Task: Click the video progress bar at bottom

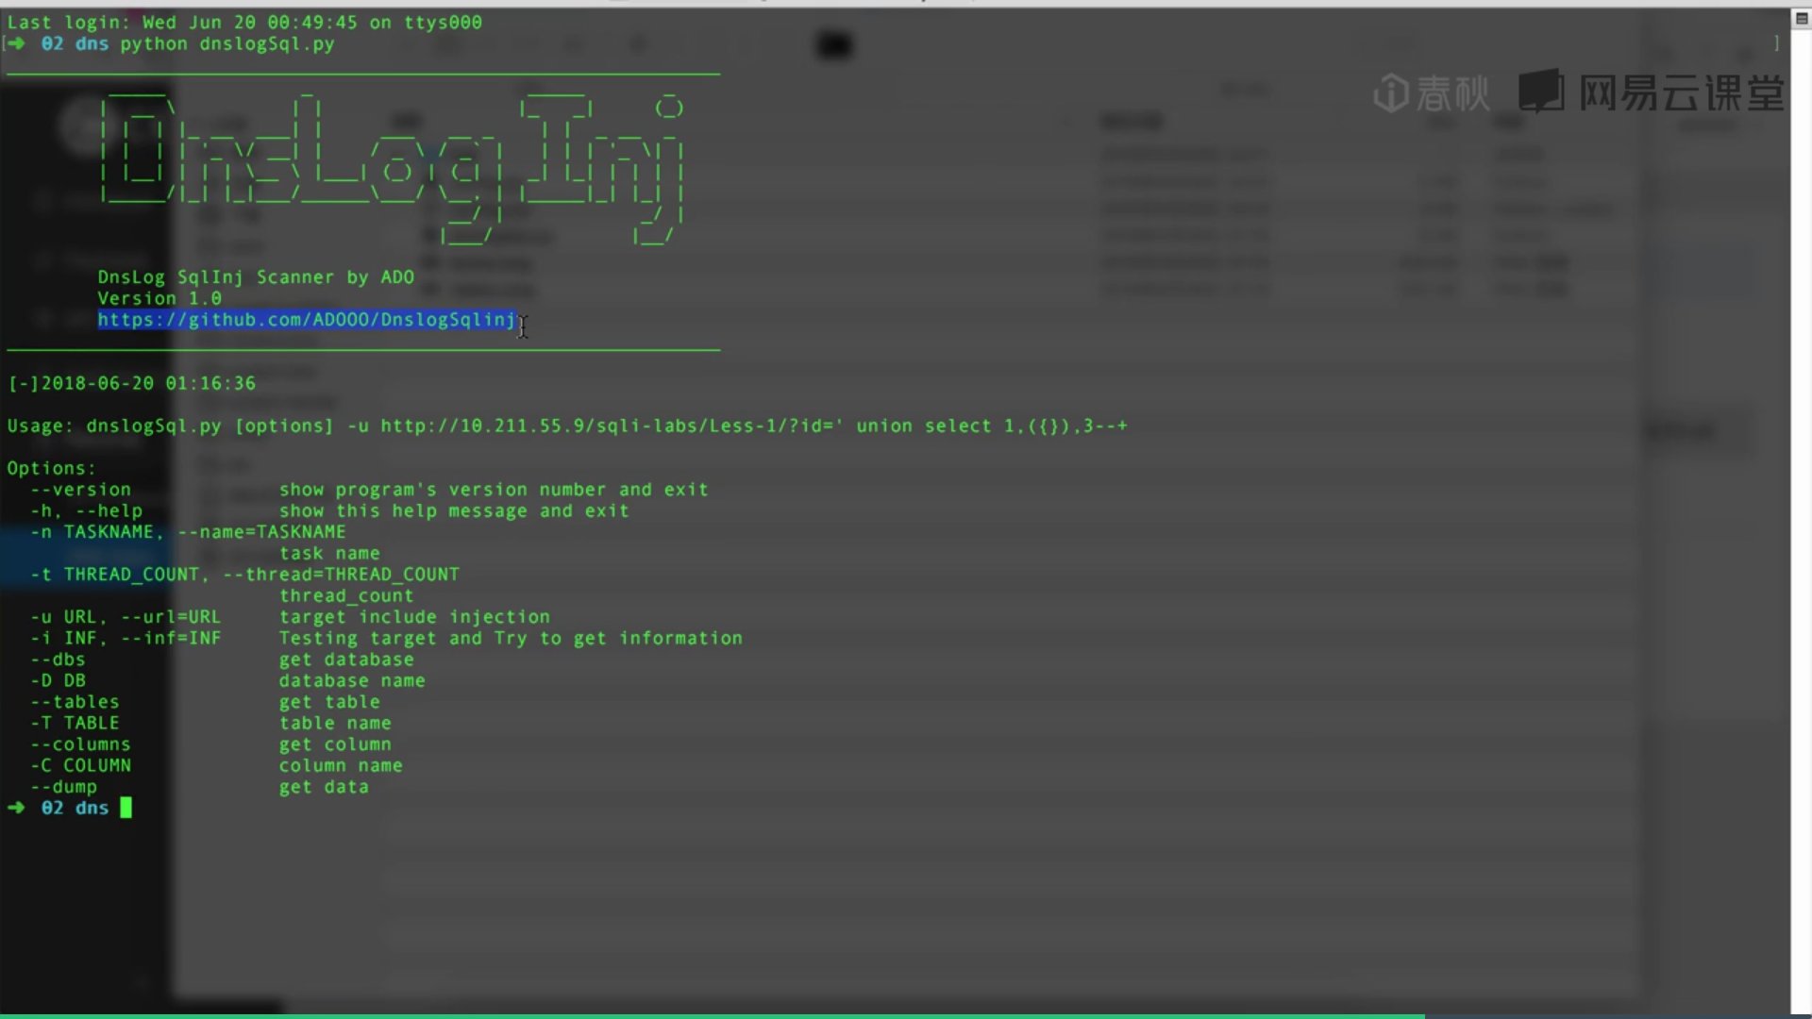Action: 713,1015
